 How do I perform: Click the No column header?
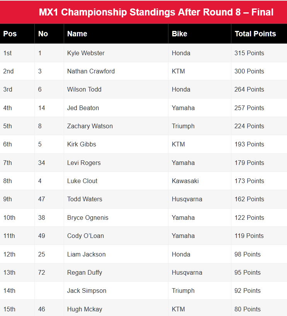pos(43,34)
